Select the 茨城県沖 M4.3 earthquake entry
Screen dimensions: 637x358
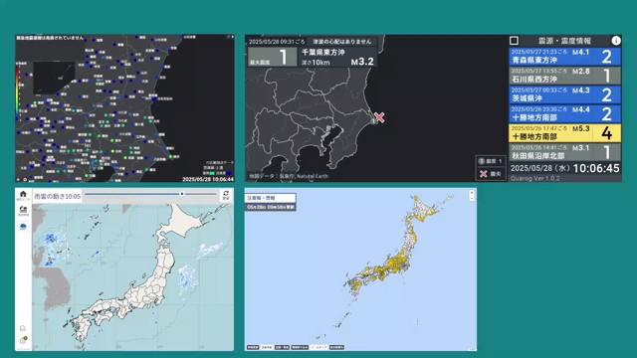tap(564, 94)
